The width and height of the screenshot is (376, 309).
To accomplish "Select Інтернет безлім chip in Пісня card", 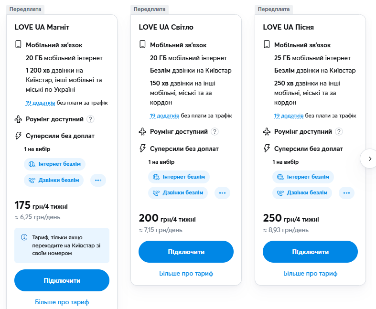I will (x=303, y=177).
